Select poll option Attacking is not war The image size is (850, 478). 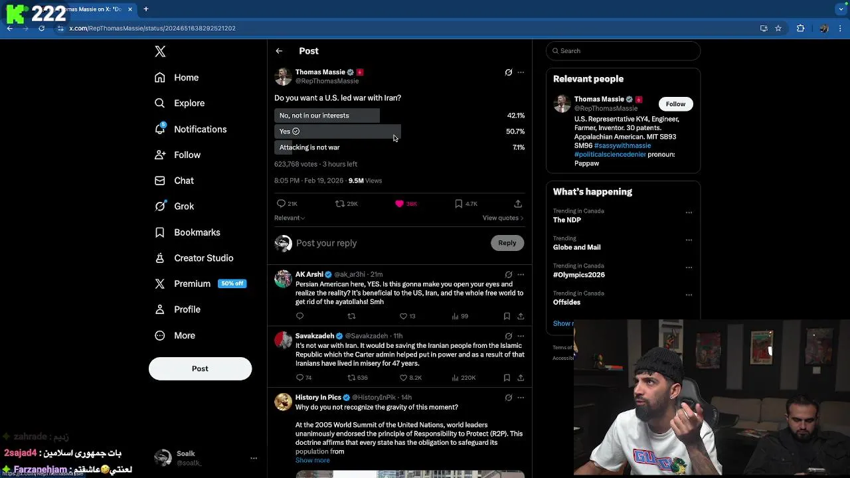coord(400,147)
